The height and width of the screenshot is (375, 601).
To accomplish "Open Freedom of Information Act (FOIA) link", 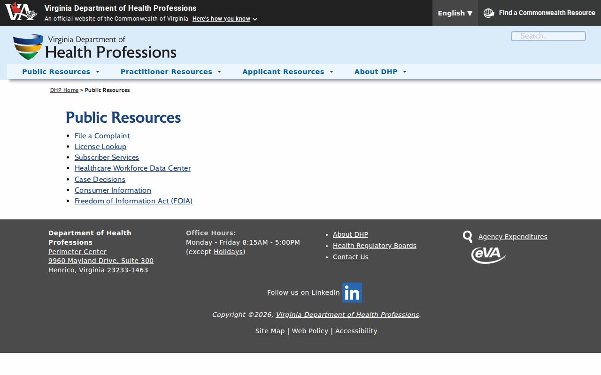I will coord(133,201).
